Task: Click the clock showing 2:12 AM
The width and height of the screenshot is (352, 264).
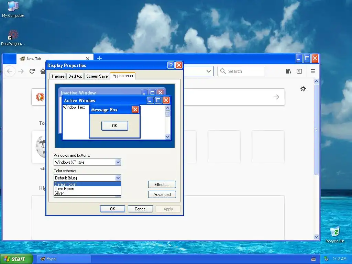Action: coord(339,259)
